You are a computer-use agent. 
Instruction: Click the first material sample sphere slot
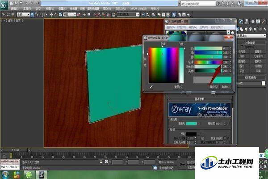176,33
